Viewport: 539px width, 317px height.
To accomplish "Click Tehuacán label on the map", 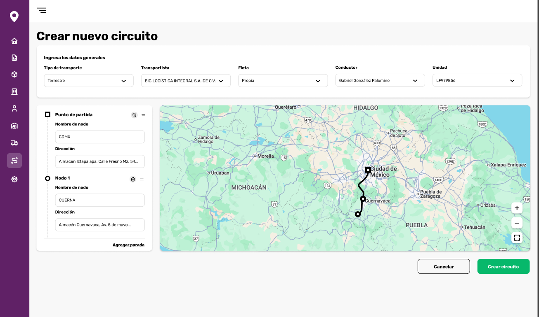I will 475,227.
